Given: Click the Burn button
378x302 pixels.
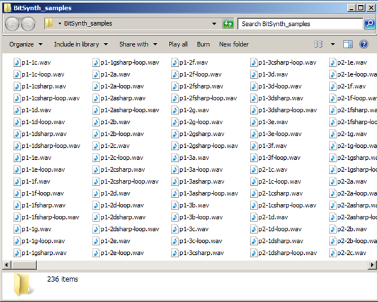Looking at the screenshot, I should point(203,44).
